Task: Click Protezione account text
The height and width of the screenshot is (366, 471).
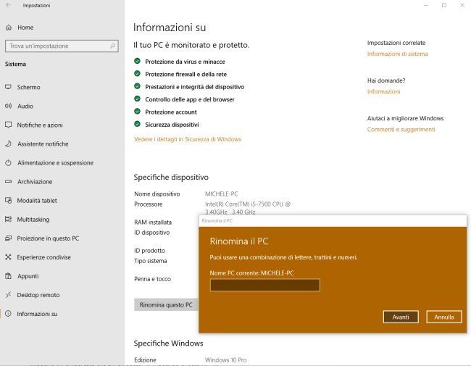Action: [171, 112]
